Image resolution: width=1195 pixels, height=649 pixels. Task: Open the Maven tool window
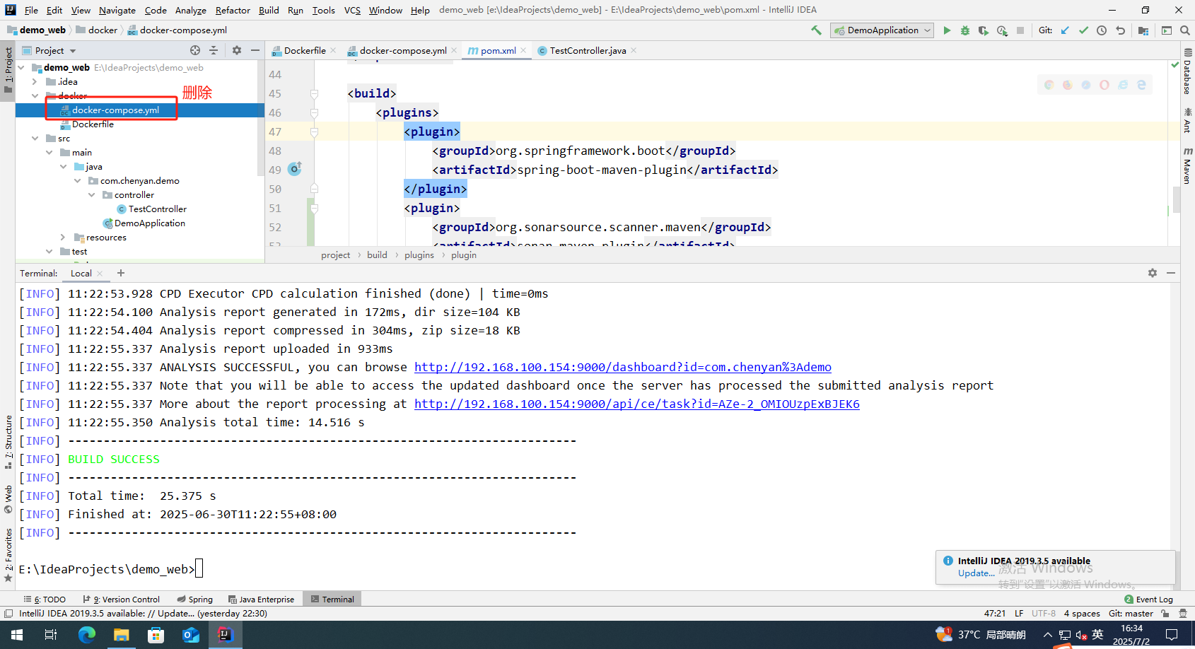click(x=1187, y=165)
